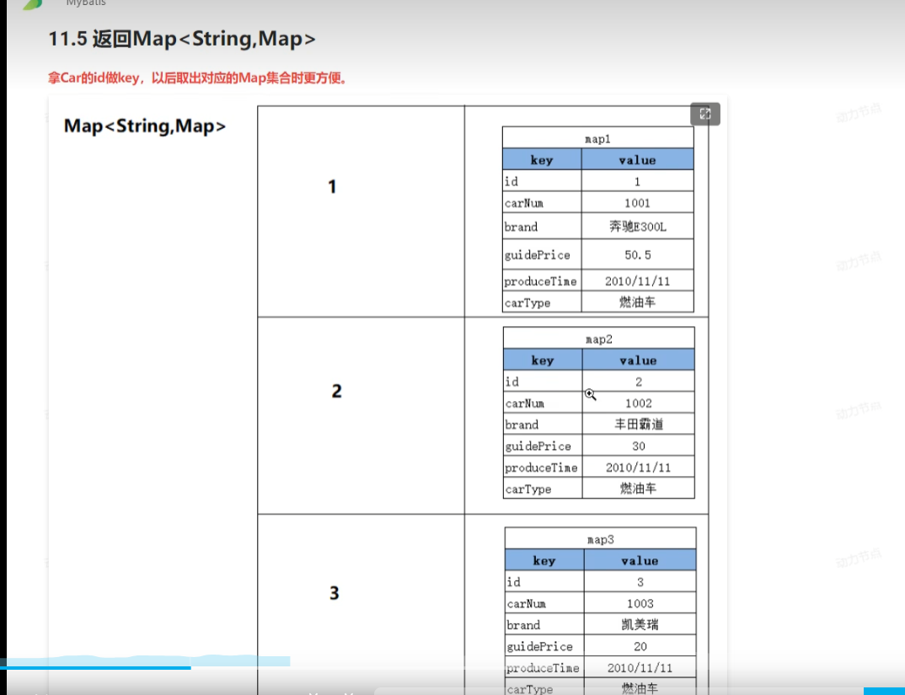The image size is (905, 695).
Task: Click the 'produceTime' key in map1
Action: (540, 281)
